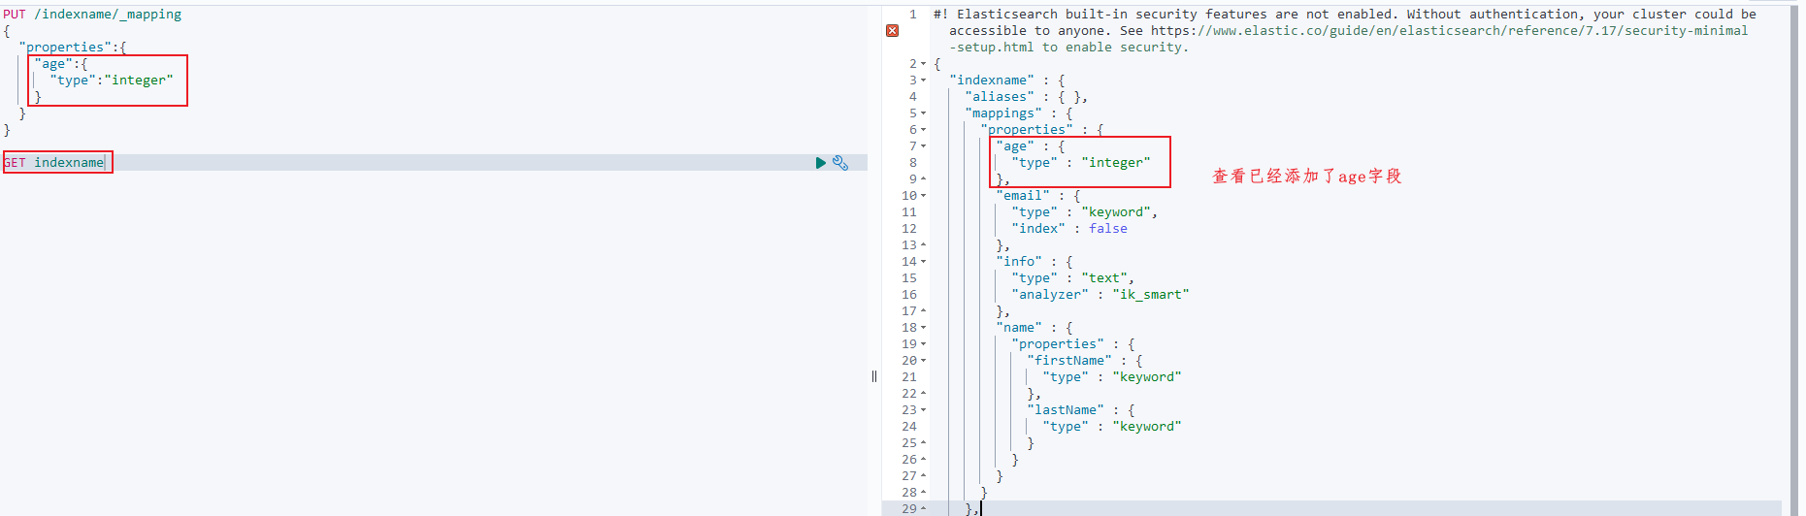Fold the "properties" block at line 6
1806x516 pixels.
(x=924, y=130)
